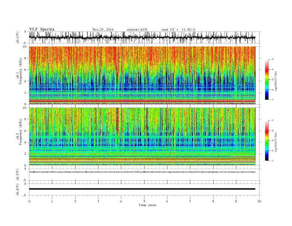Click time axis tick label "5"
The height and width of the screenshot is (226, 292).
click(144, 201)
